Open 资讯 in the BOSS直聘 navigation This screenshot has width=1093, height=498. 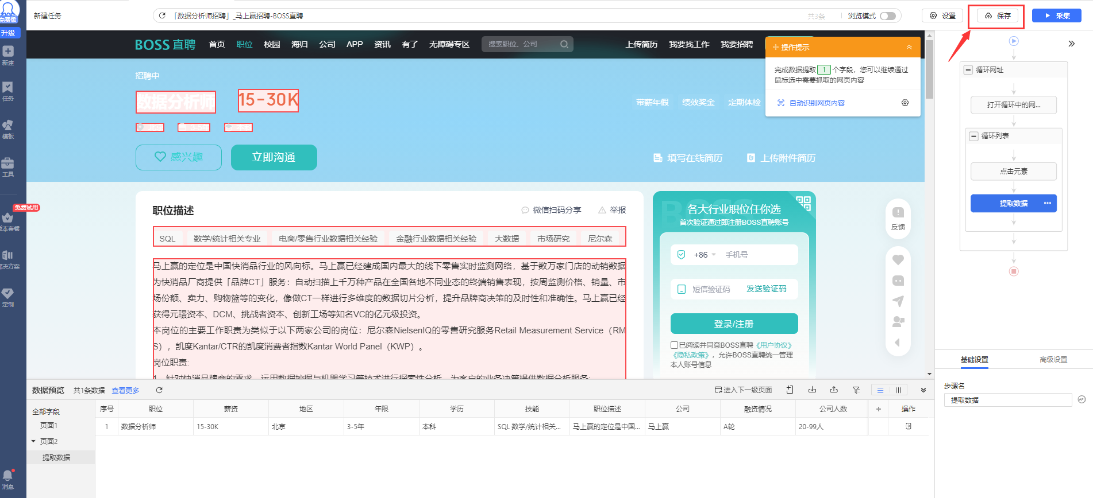382,44
